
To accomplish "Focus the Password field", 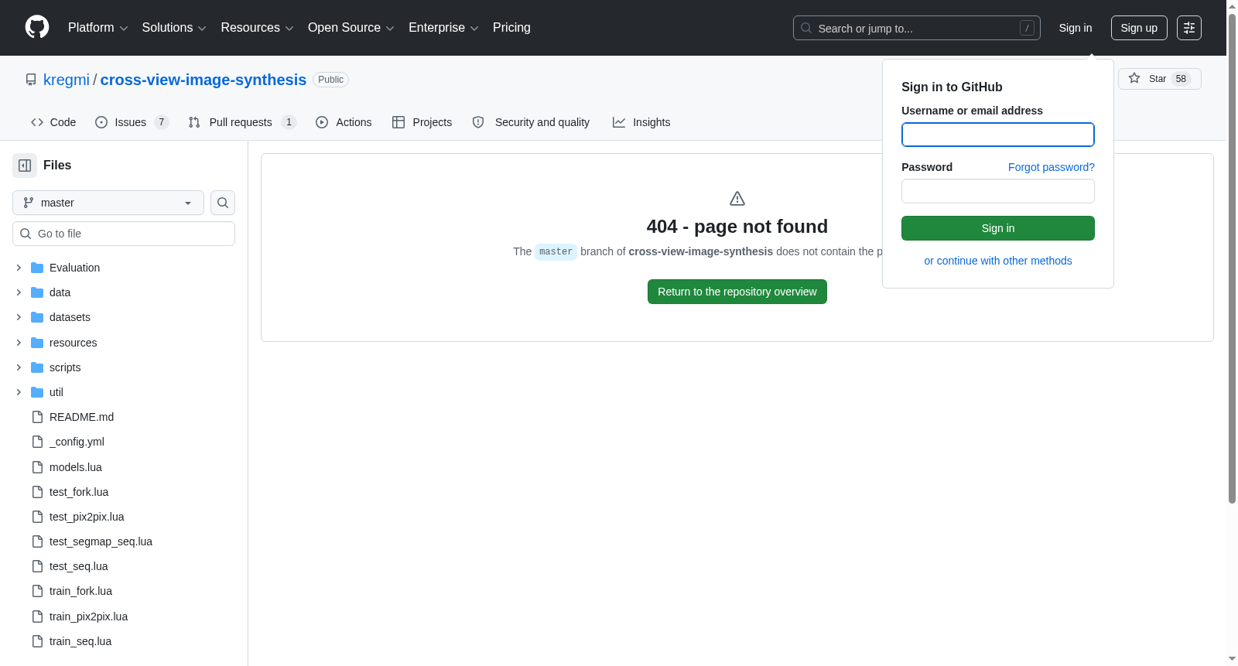I will (x=998, y=191).
